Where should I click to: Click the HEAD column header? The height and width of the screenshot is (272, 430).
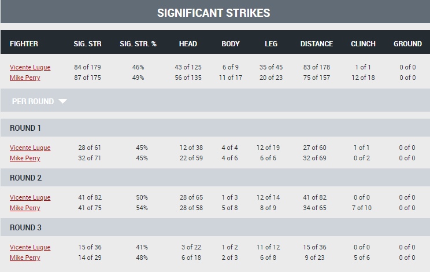188,44
